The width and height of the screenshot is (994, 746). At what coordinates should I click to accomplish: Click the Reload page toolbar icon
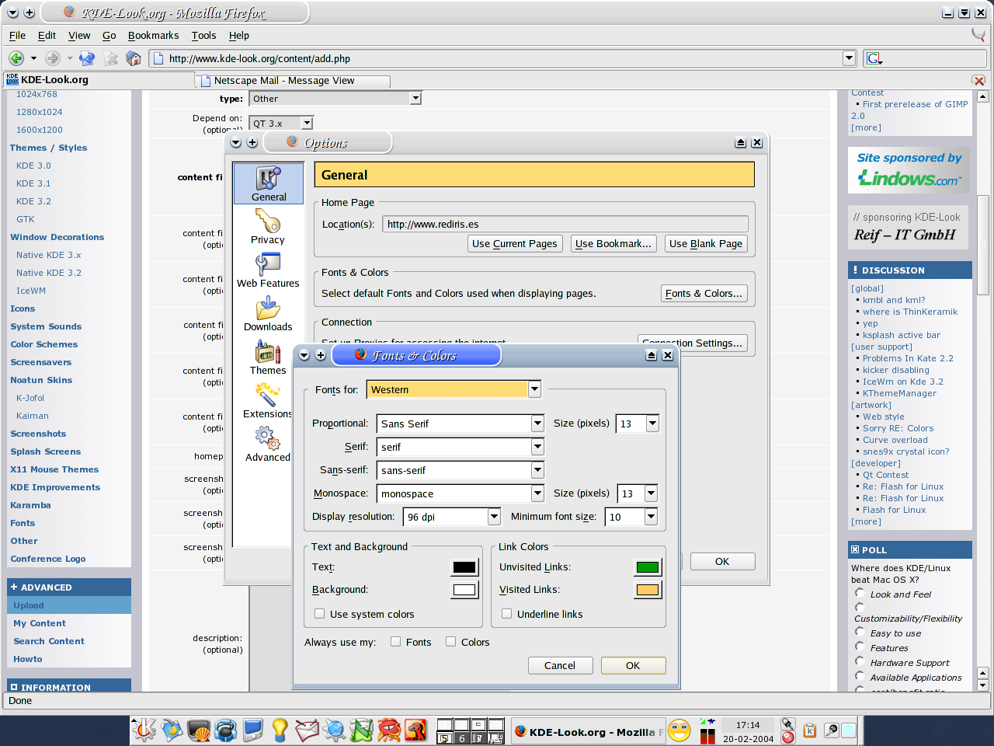(87, 58)
